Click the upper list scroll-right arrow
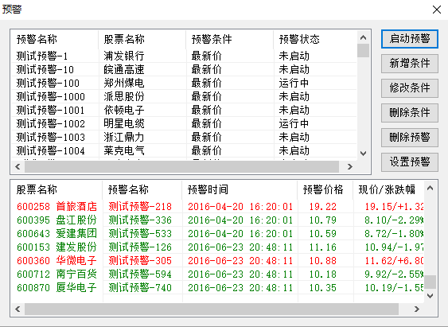The height and width of the screenshot is (327, 448). (349, 166)
